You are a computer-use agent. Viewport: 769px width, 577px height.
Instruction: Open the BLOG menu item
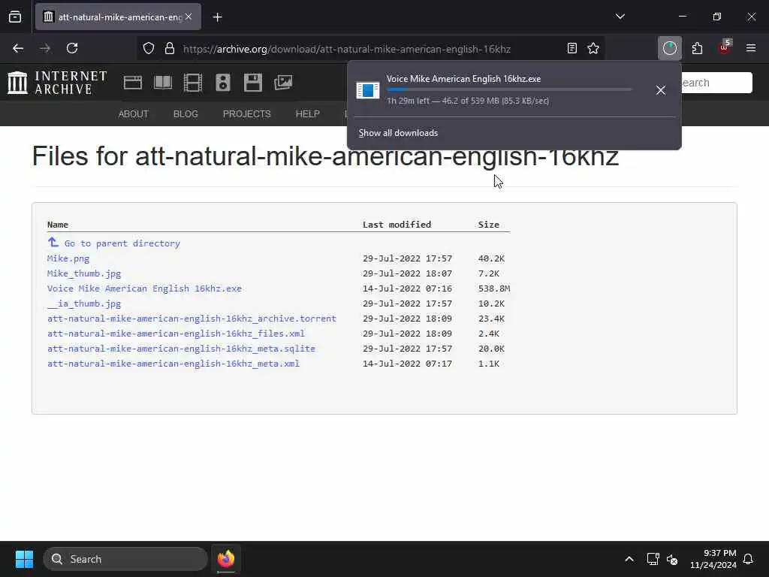(x=186, y=114)
